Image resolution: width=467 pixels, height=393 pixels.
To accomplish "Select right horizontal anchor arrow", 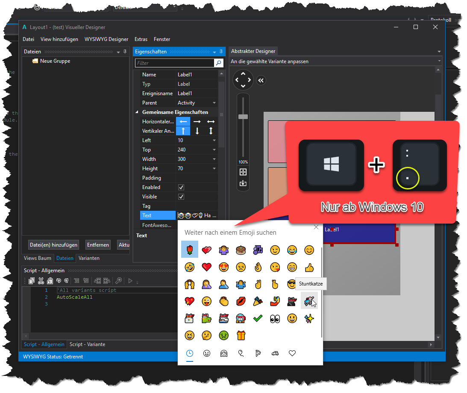I will pos(197,122).
